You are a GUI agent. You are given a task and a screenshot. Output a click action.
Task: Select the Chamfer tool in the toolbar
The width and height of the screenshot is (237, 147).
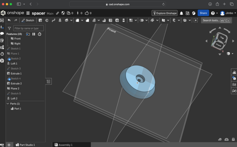[87, 20]
